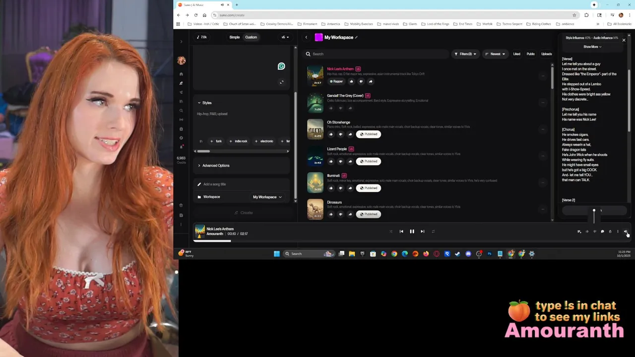Open notifications bell in the sidebar

(x=181, y=147)
